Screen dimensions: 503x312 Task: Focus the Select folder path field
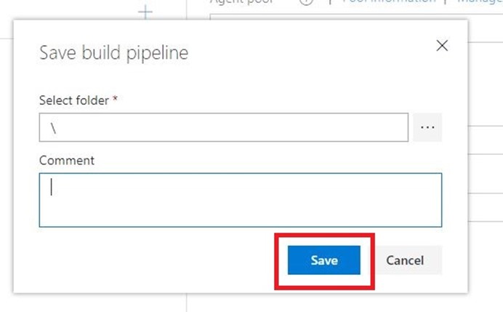pos(224,127)
